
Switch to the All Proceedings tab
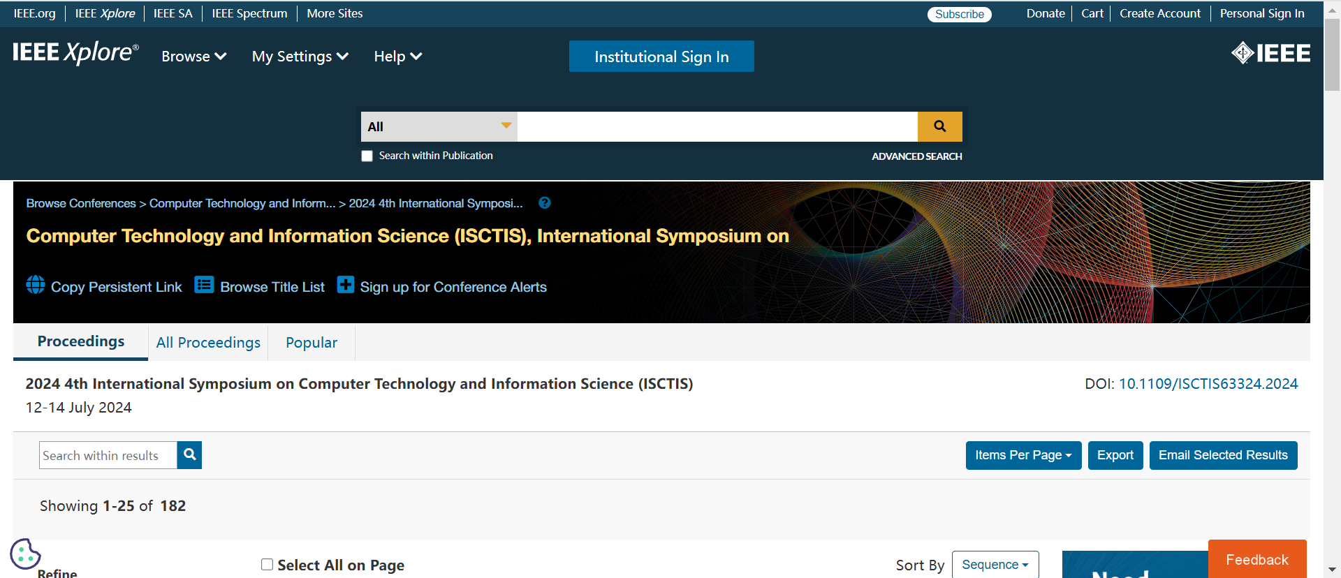pyautogui.click(x=208, y=343)
